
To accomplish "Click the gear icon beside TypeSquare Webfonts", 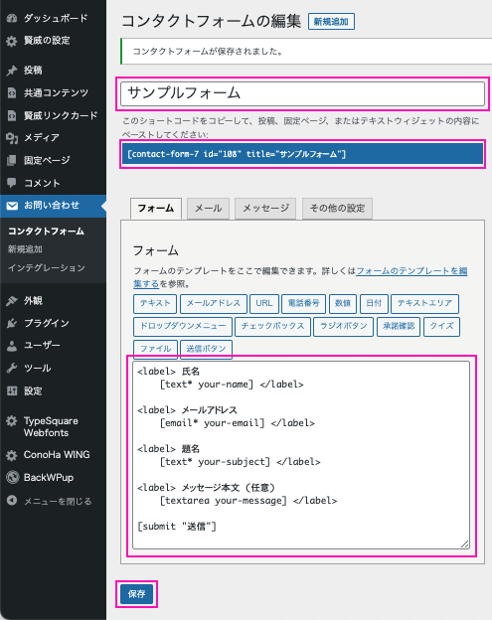I will (12, 421).
